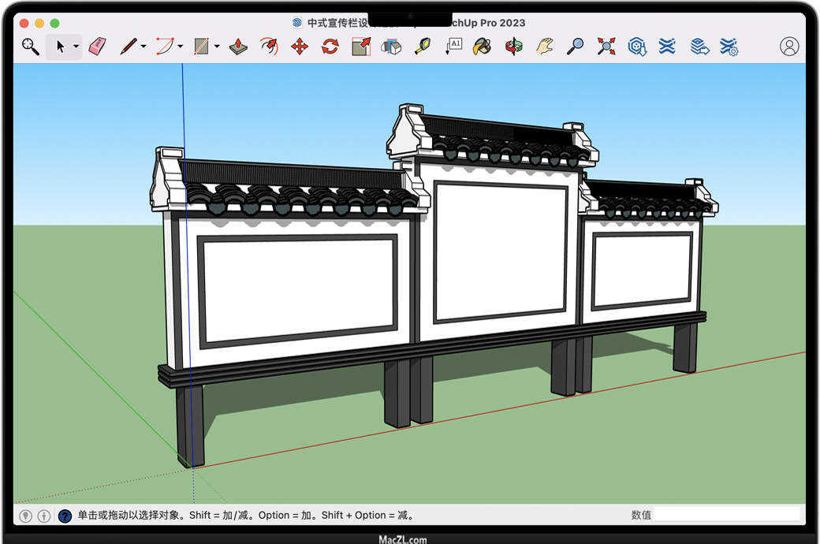The width and height of the screenshot is (820, 544).
Task: Click the 数值 measurements input field
Action: pyautogui.click(x=726, y=515)
